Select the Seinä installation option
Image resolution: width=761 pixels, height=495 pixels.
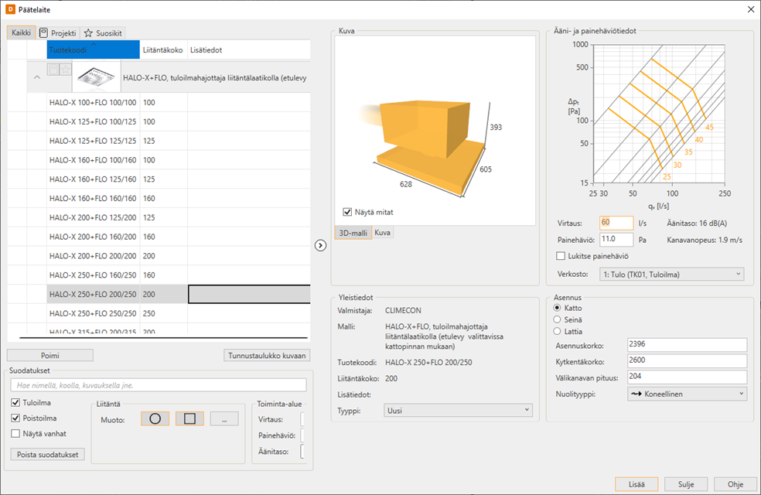tap(557, 319)
